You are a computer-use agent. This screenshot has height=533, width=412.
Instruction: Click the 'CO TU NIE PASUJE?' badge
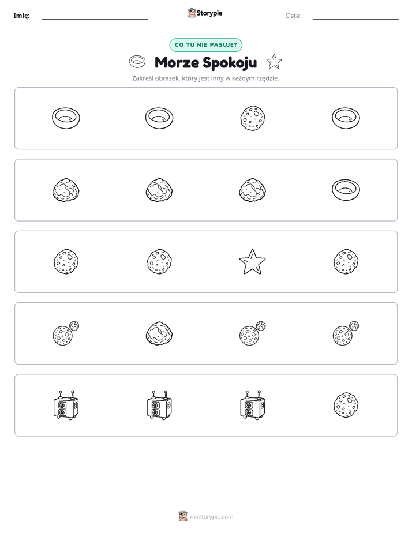(205, 45)
